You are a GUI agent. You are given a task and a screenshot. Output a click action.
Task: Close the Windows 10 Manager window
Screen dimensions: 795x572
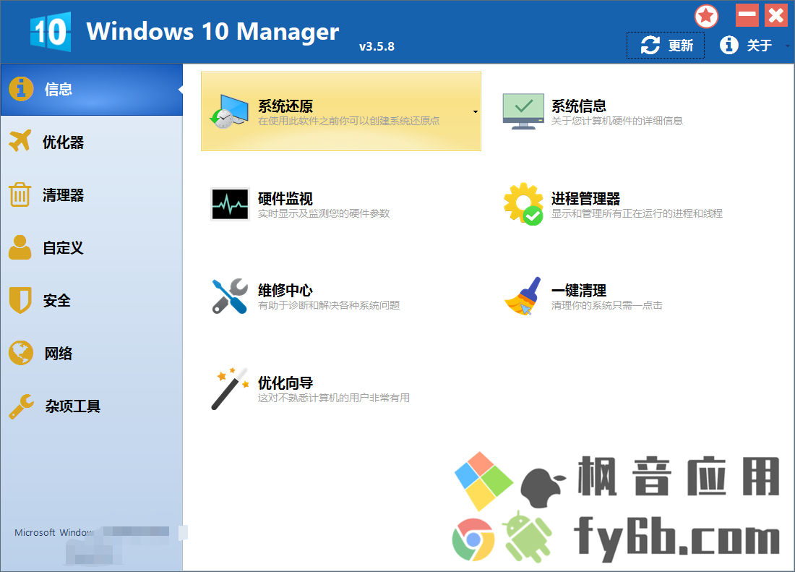point(775,15)
